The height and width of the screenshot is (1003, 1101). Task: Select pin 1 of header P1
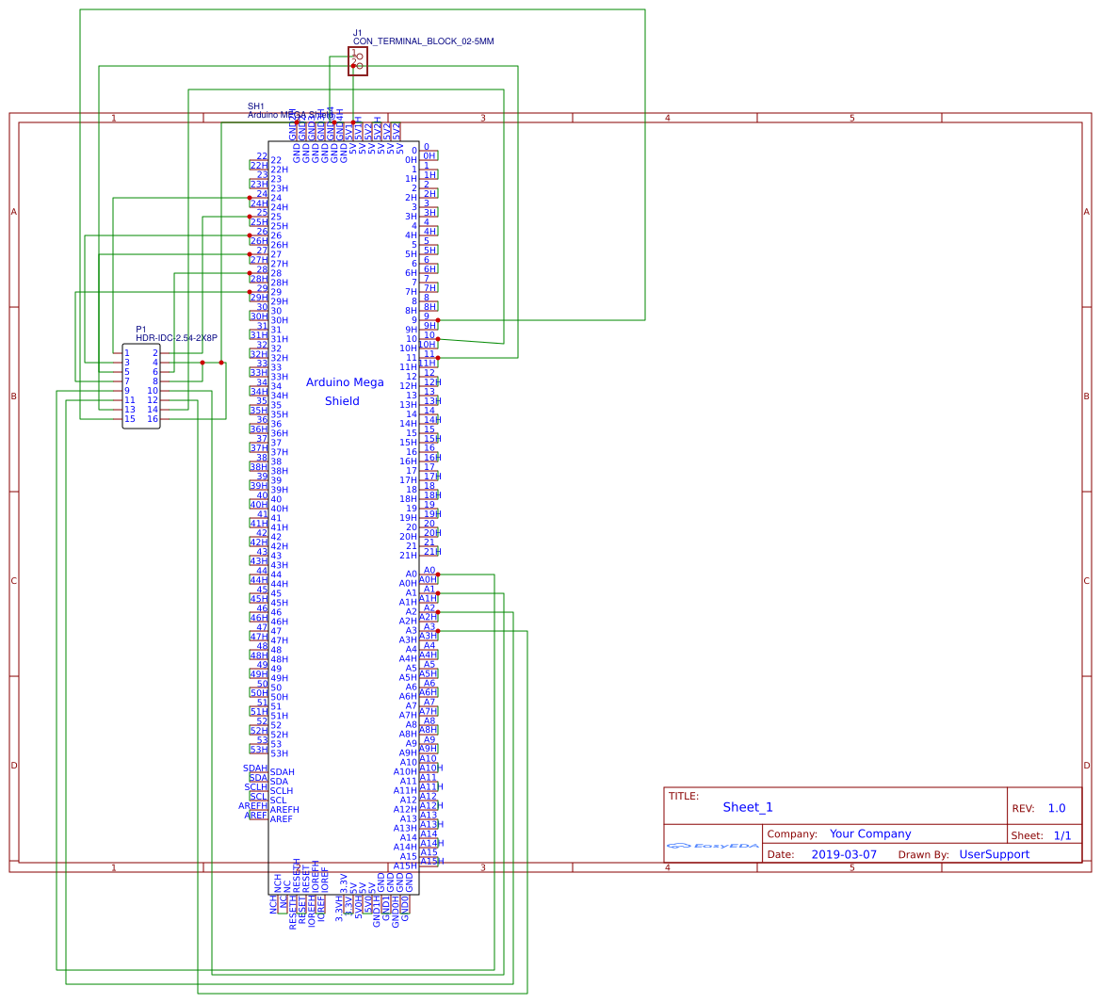click(x=127, y=353)
